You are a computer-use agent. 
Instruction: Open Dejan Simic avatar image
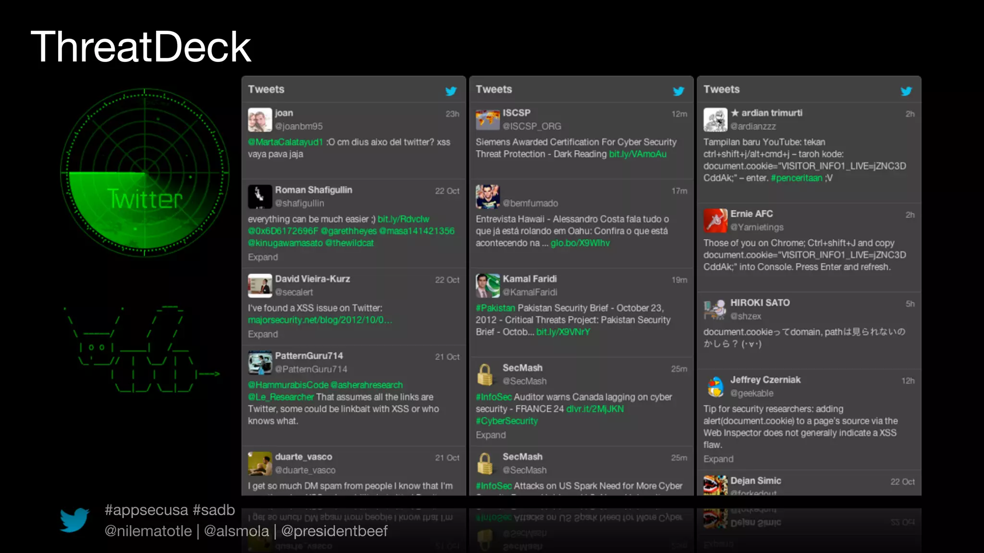(x=715, y=485)
